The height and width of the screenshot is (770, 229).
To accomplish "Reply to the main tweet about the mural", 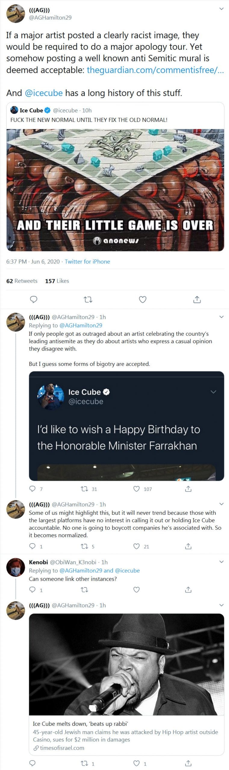I will tap(34, 299).
